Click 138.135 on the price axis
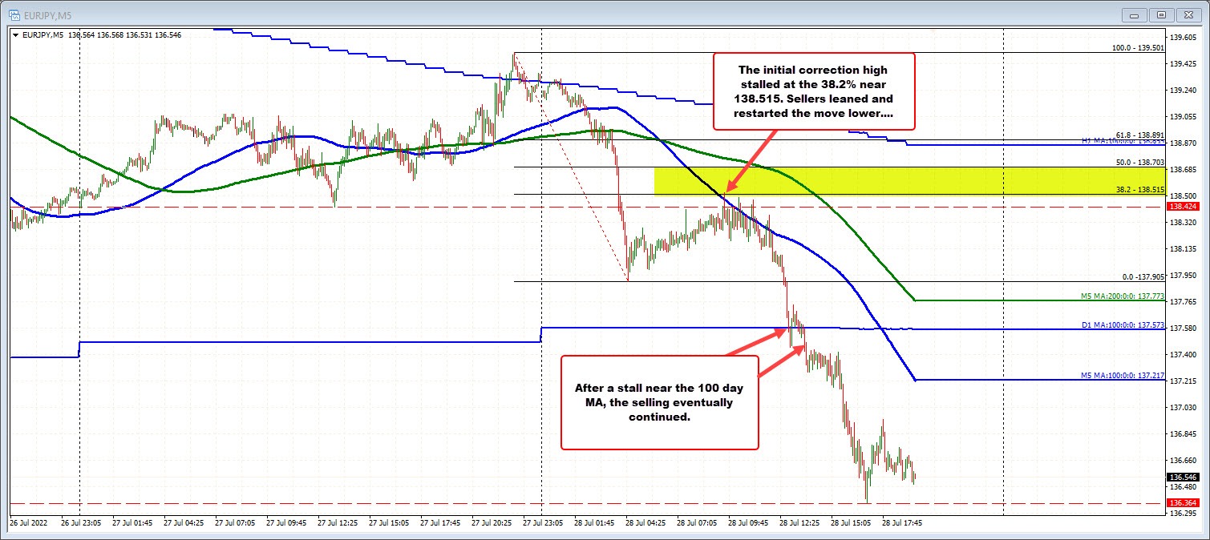Screen dimensions: 1210x540 click(1184, 249)
